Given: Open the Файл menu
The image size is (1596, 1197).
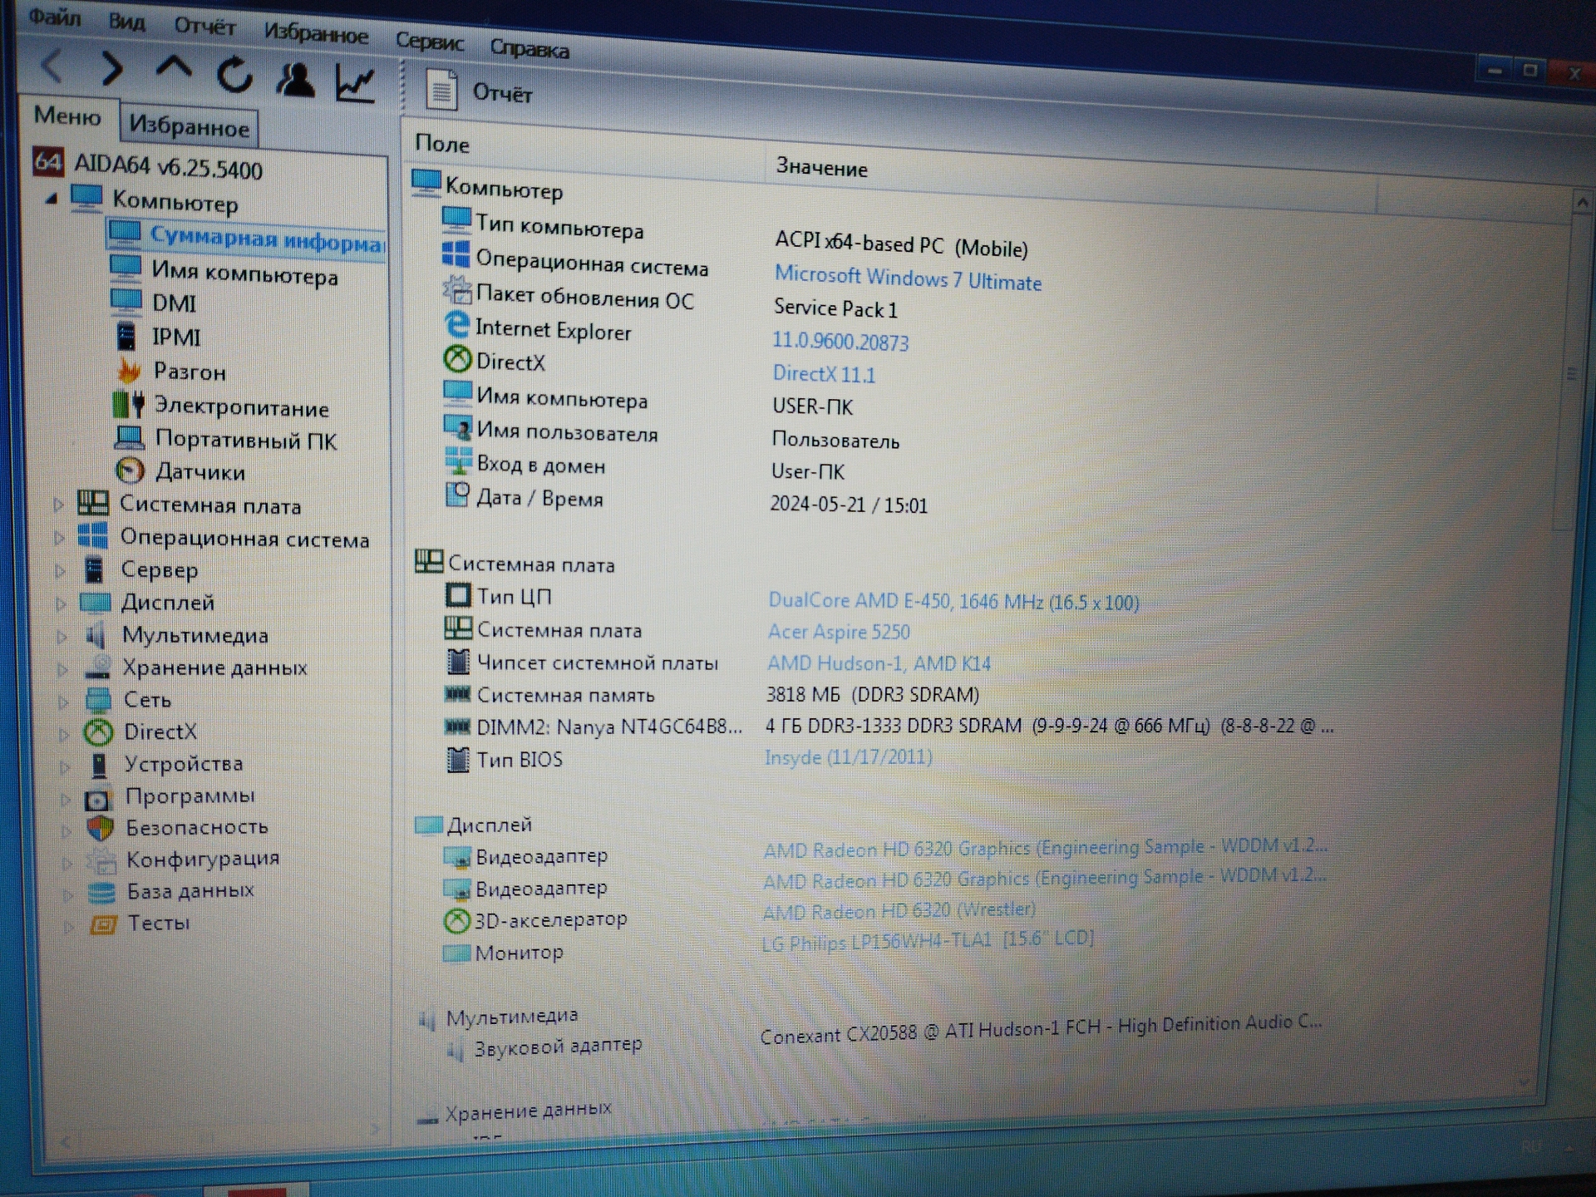Looking at the screenshot, I should point(54,17).
